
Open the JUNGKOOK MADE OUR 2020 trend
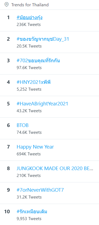pyautogui.click(x=55, y=168)
